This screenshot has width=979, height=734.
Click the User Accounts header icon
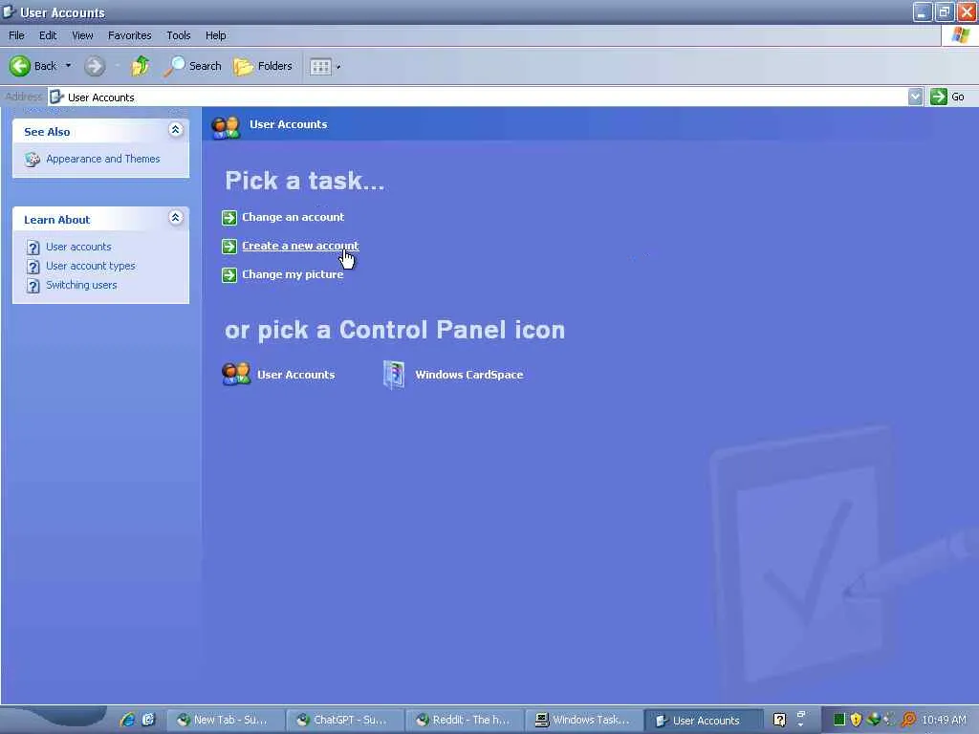point(226,127)
